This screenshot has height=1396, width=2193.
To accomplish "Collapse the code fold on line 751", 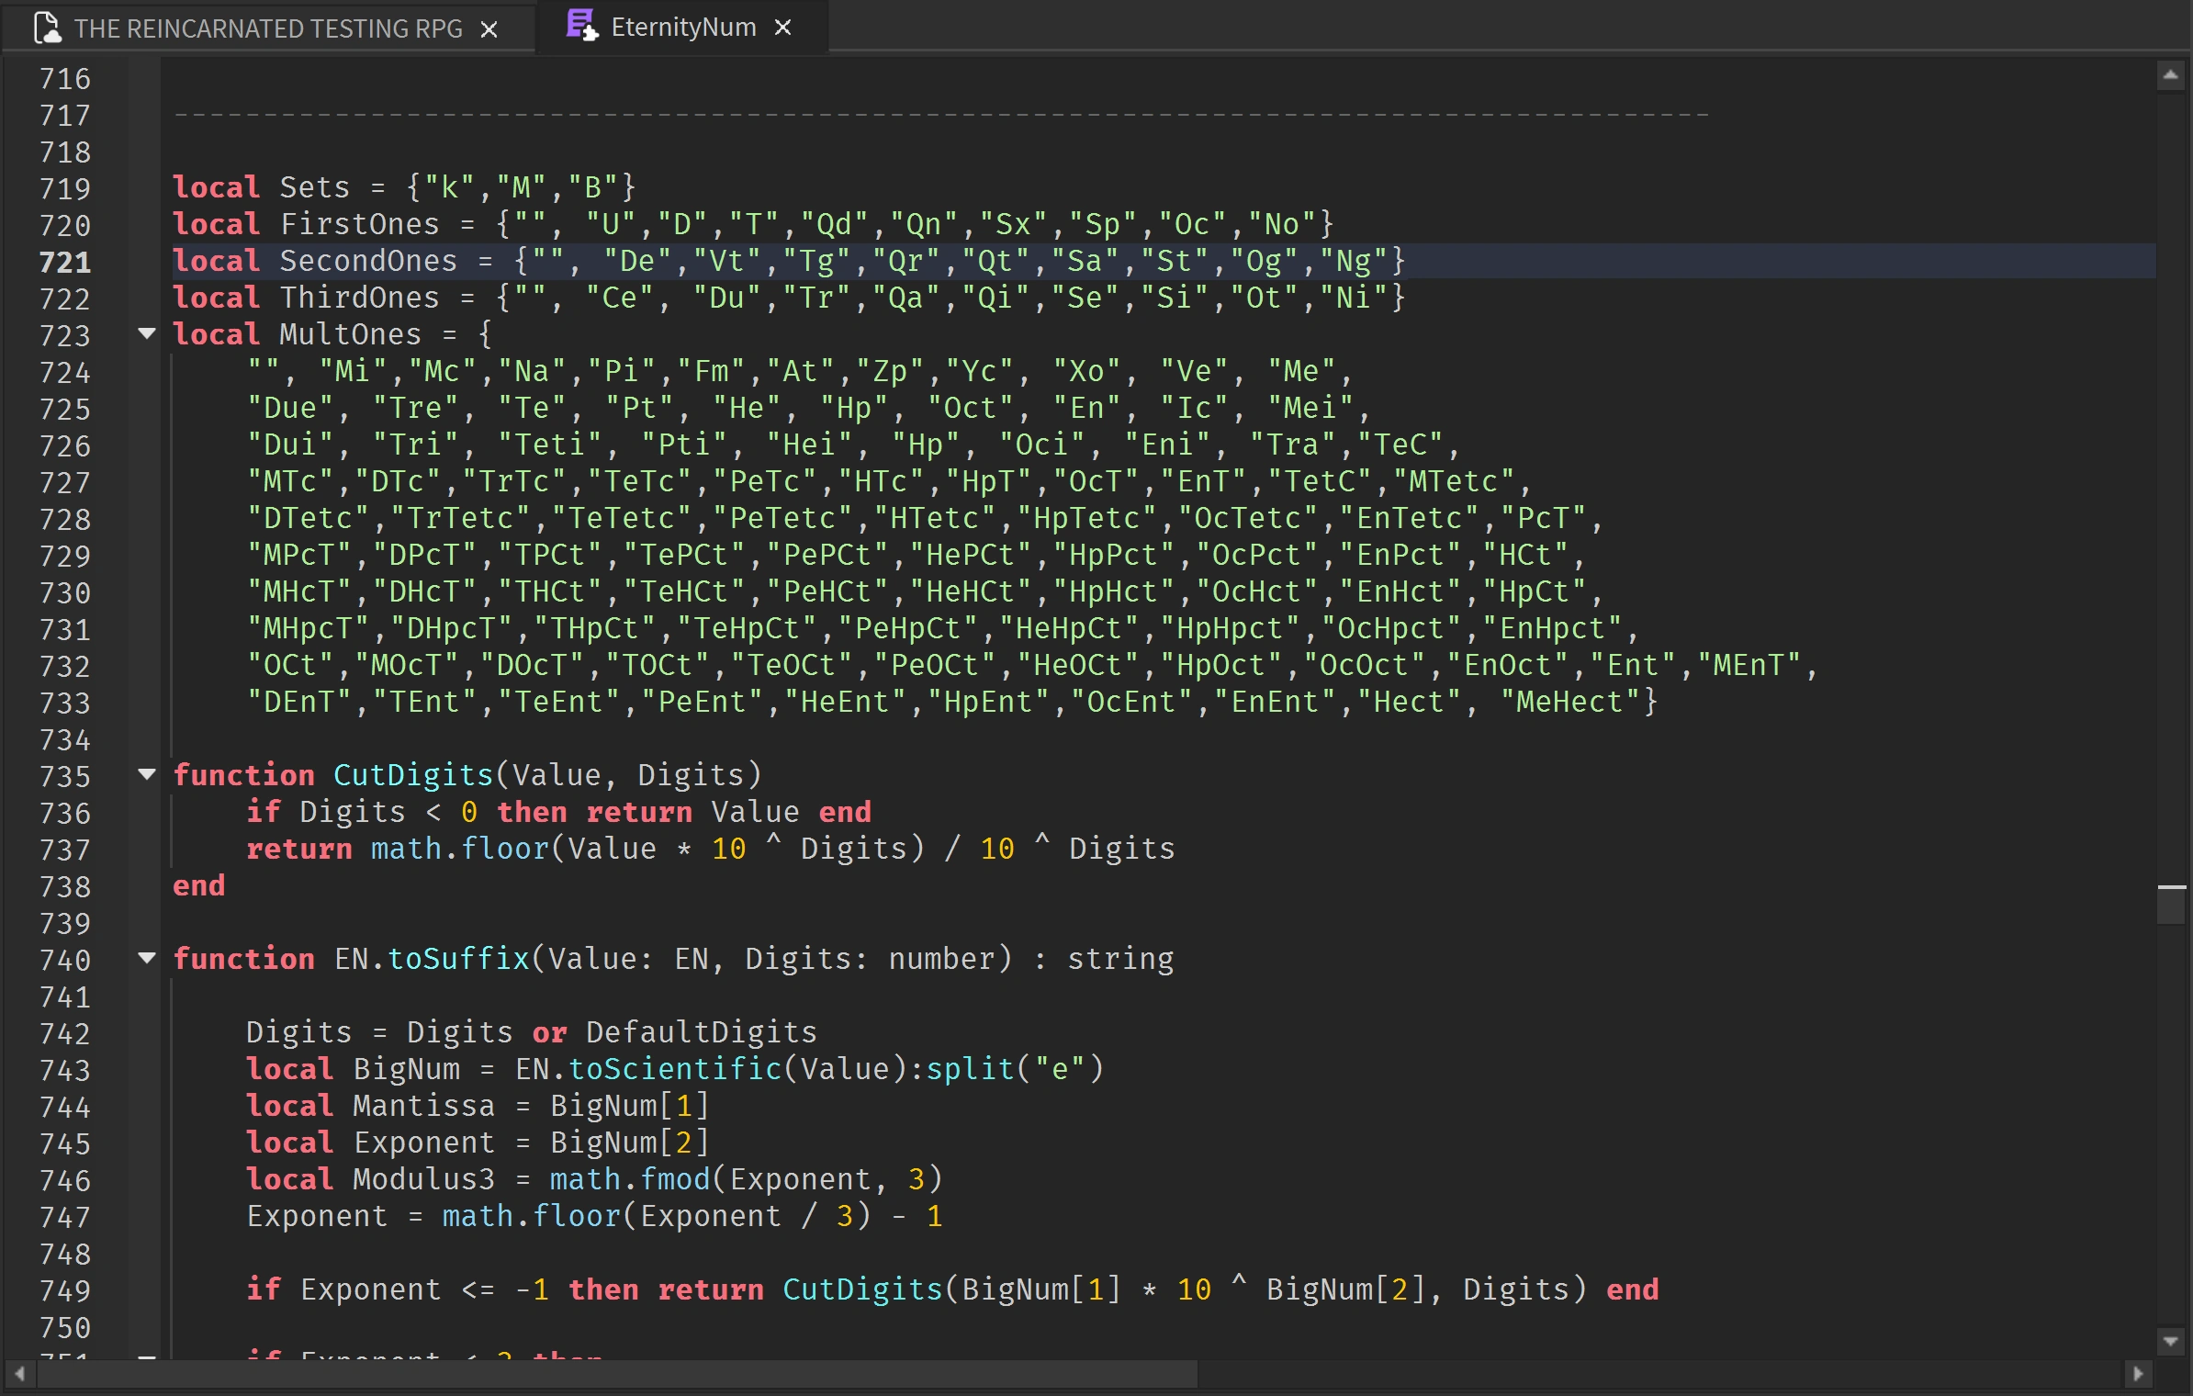I will pos(147,1357).
